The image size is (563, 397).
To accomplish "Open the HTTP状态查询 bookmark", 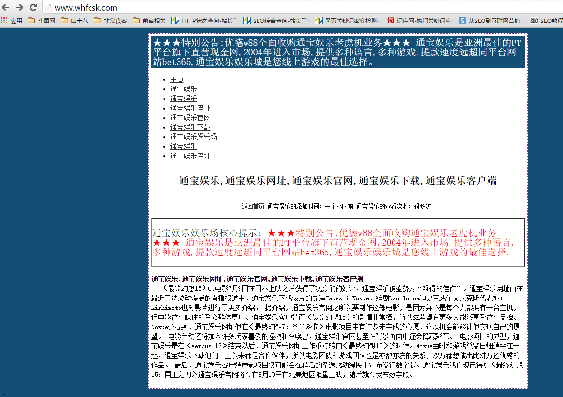I will pyautogui.click(x=204, y=21).
